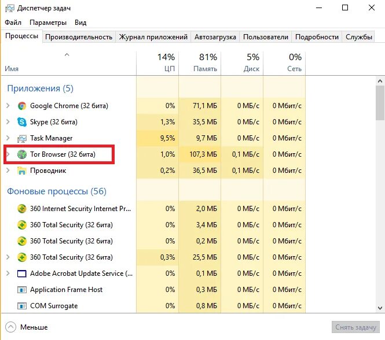Sort by the Диск column header
Image resolution: width=385 pixels, height=340 pixels.
(x=242, y=63)
